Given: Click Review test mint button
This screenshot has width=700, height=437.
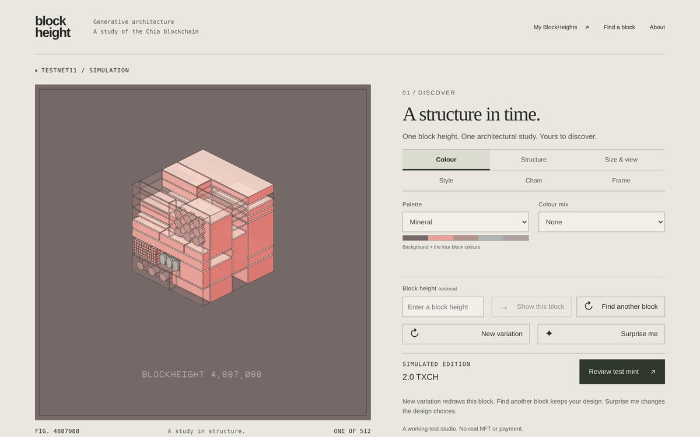Looking at the screenshot, I should pos(622,372).
